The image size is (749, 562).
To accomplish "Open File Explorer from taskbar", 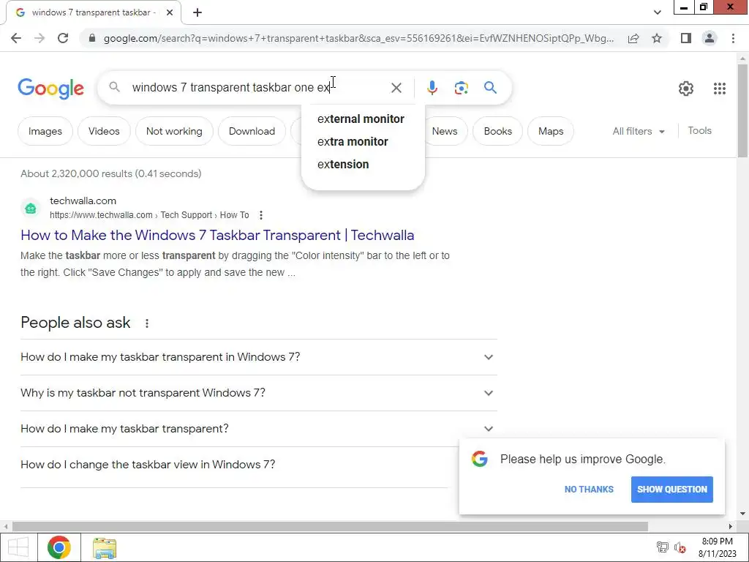I will click(104, 547).
